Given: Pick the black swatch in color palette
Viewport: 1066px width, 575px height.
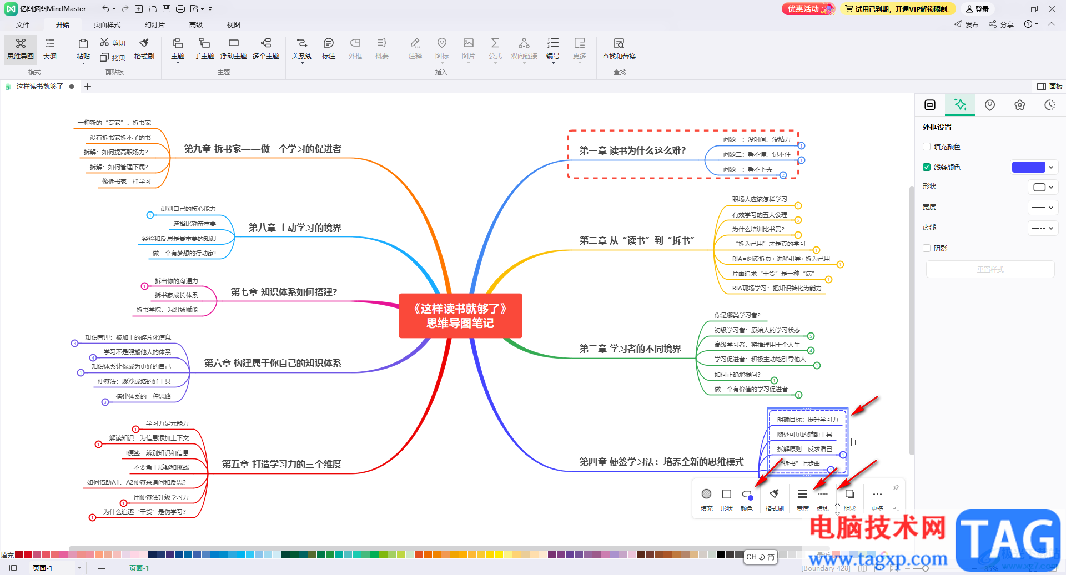Looking at the screenshot, I should click(x=721, y=554).
